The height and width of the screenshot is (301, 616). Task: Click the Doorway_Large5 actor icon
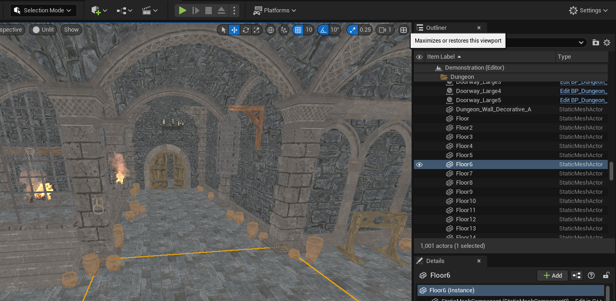(450, 100)
